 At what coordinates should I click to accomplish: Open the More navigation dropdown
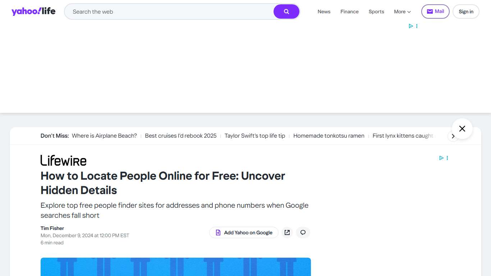pos(402,11)
